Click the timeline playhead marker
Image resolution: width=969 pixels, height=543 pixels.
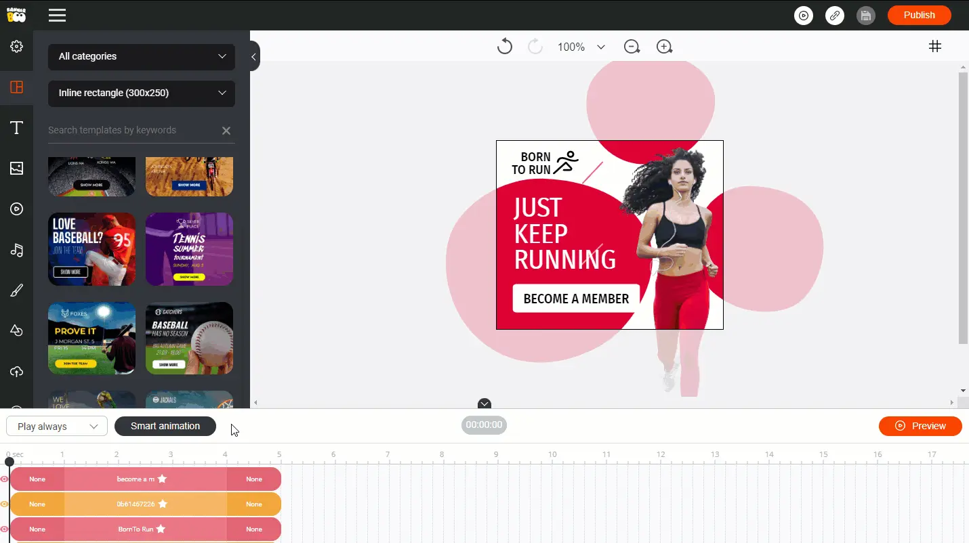click(x=9, y=462)
